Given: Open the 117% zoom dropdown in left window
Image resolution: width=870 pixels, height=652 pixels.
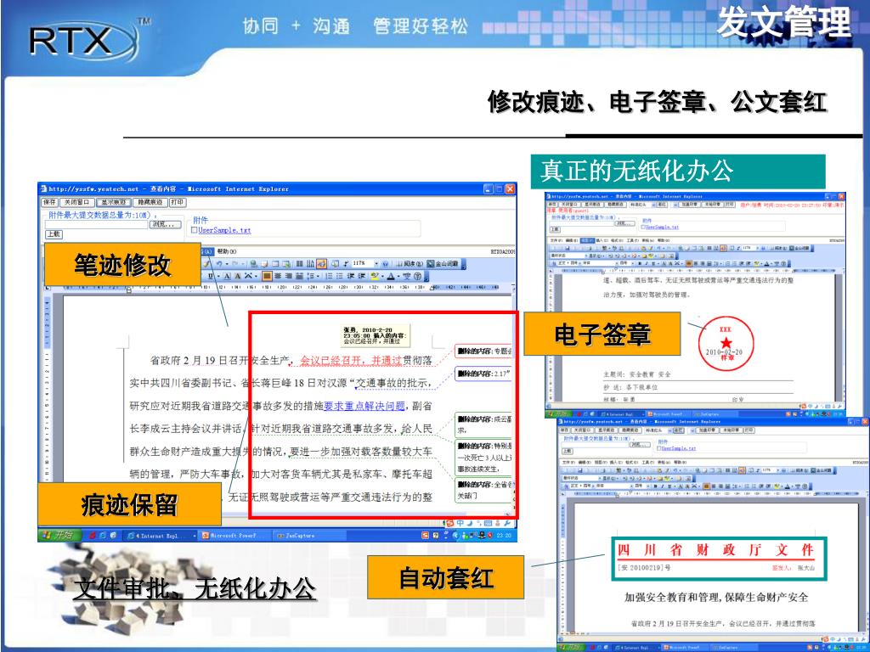Looking at the screenshot, I should point(376,264).
